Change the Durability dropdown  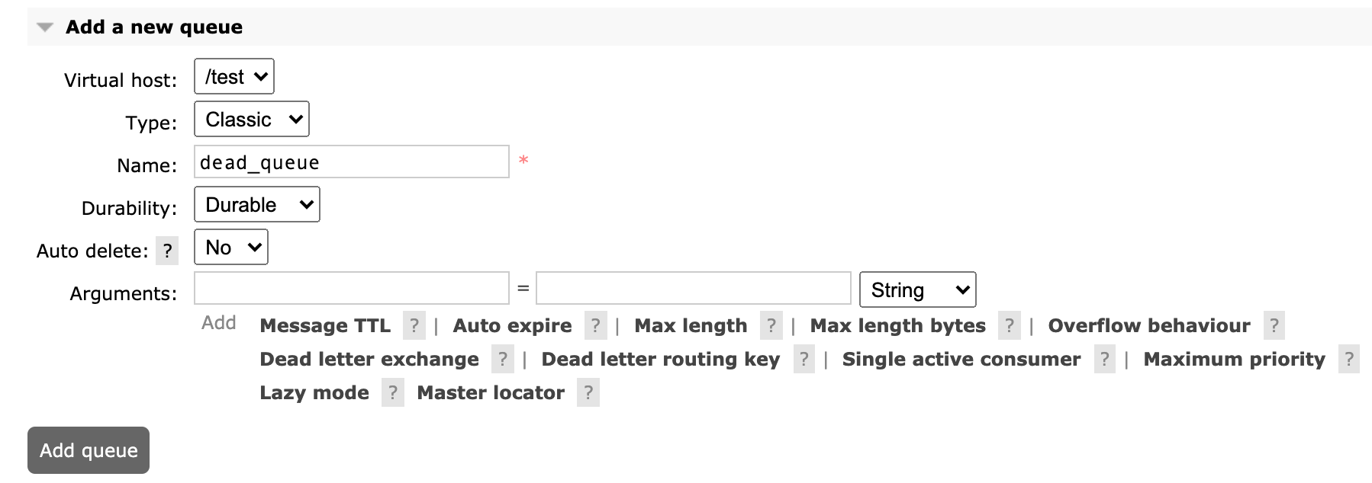click(257, 205)
